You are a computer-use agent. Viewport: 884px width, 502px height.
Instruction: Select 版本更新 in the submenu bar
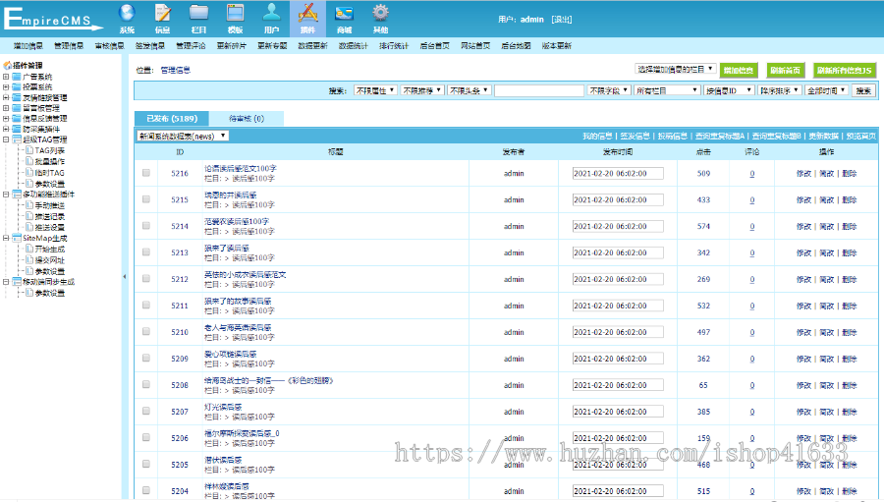coord(557,46)
